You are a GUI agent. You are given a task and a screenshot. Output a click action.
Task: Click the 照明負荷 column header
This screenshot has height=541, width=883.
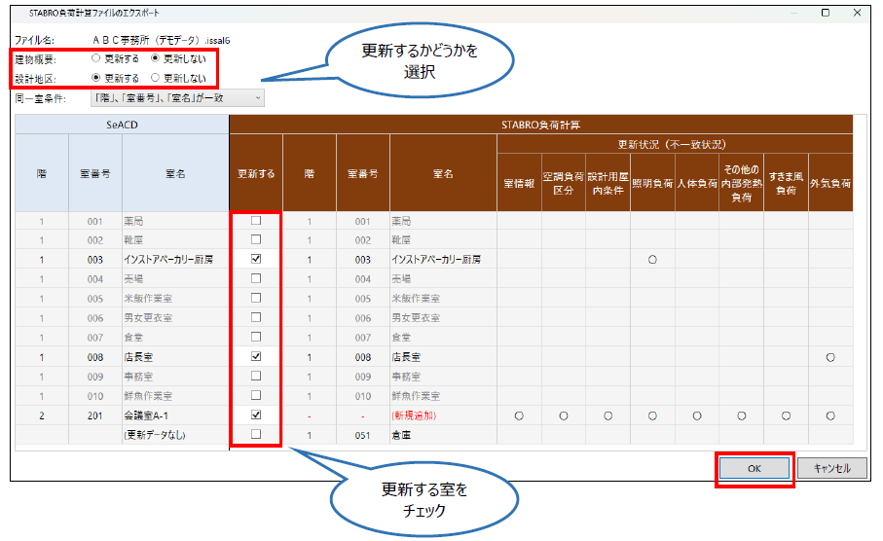pos(652,182)
